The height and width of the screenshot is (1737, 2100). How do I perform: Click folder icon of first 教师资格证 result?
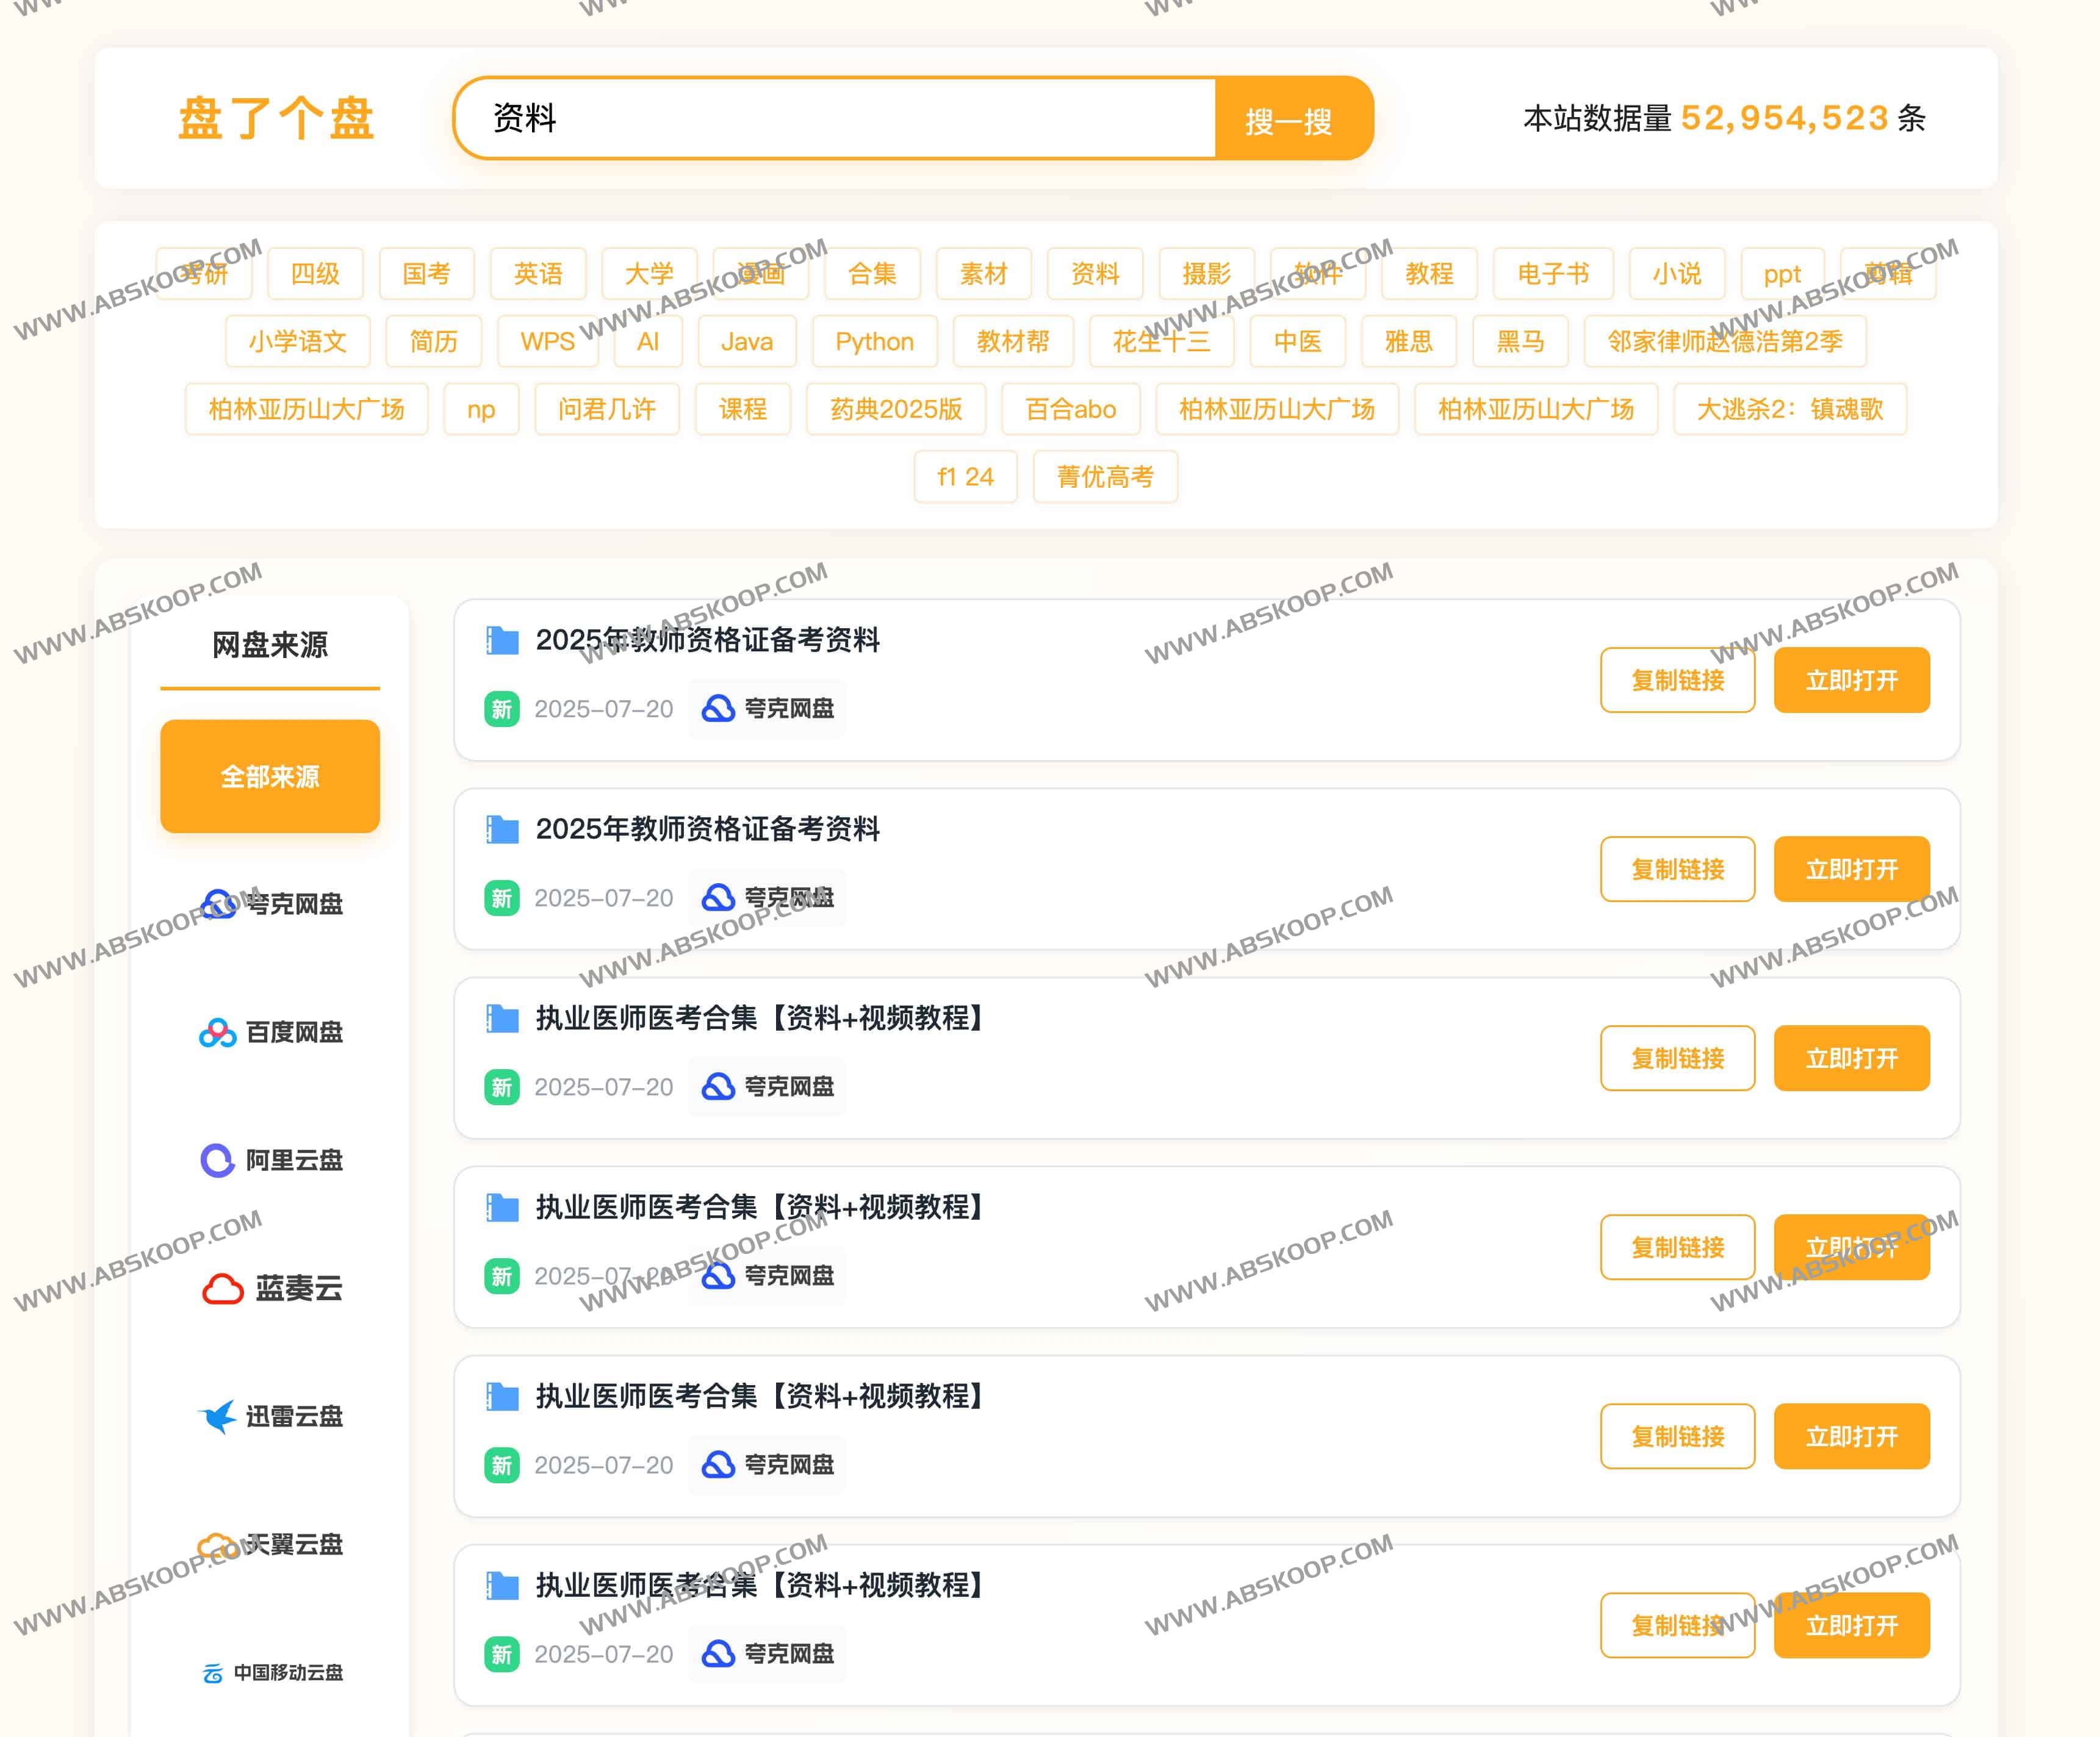[x=502, y=640]
